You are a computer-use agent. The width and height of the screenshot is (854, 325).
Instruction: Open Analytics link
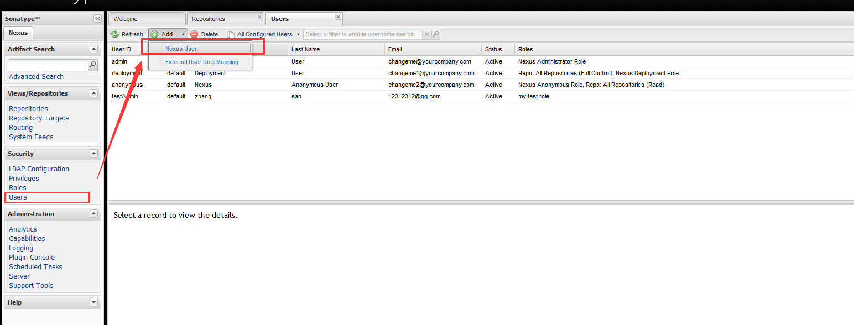[x=23, y=229]
